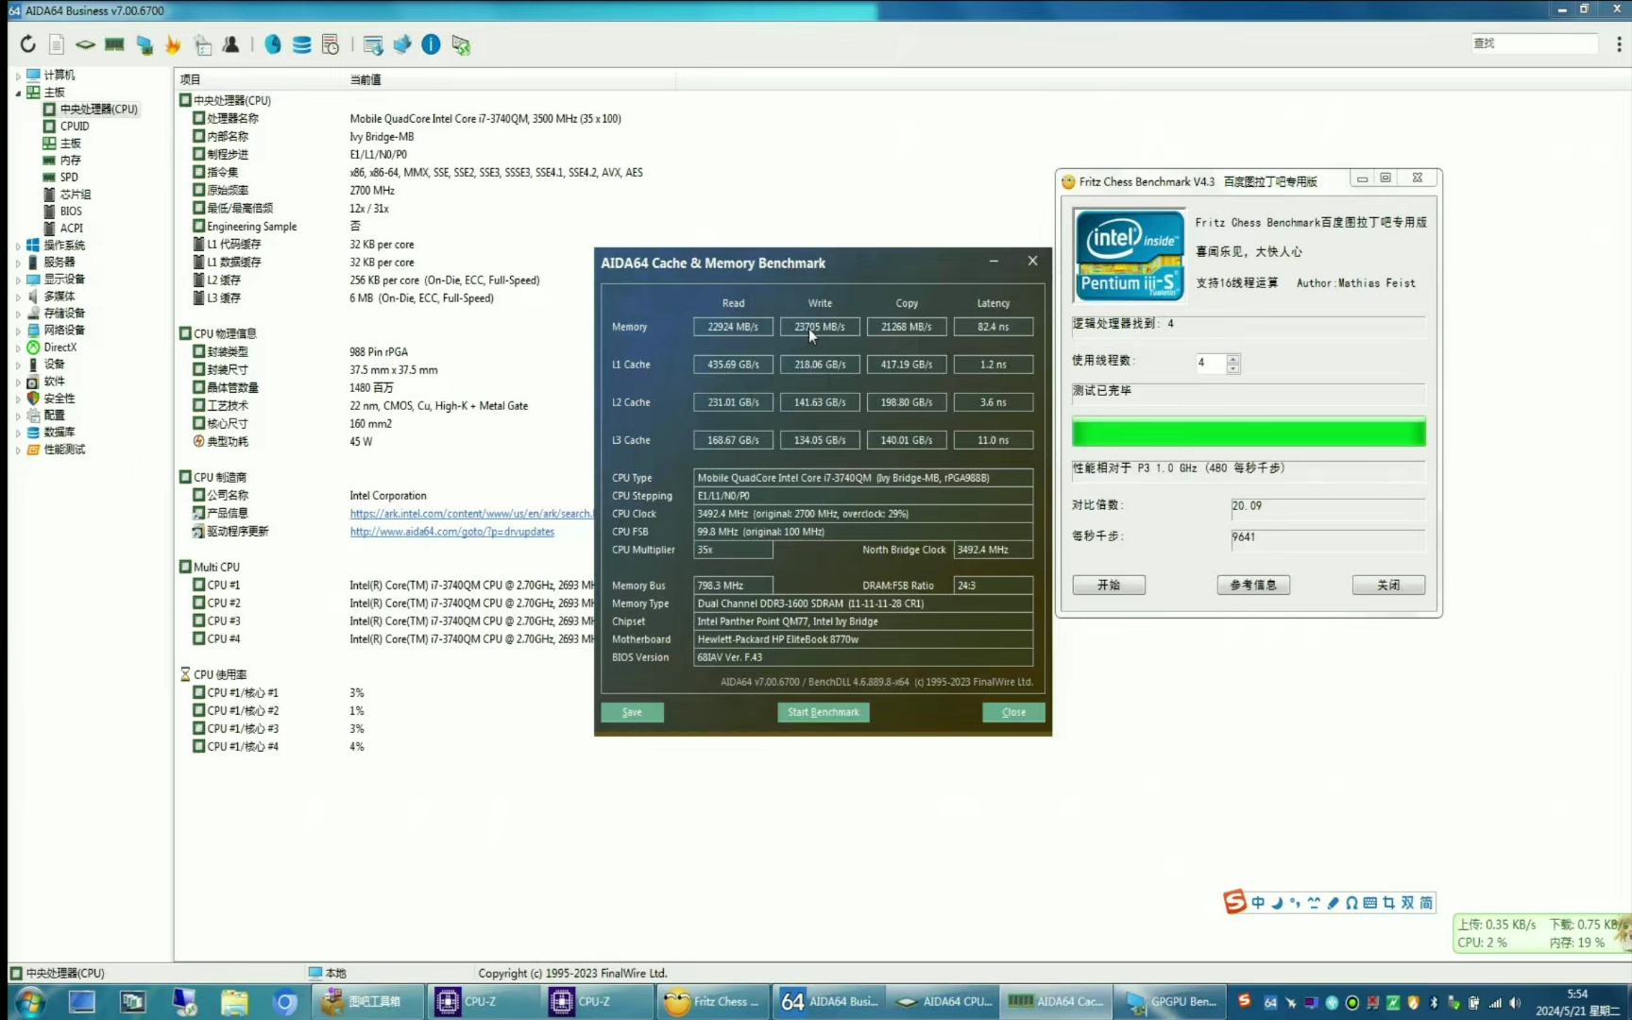Click the monitor diagnostics toolbar icon
The image size is (1632, 1020).
point(144,44)
